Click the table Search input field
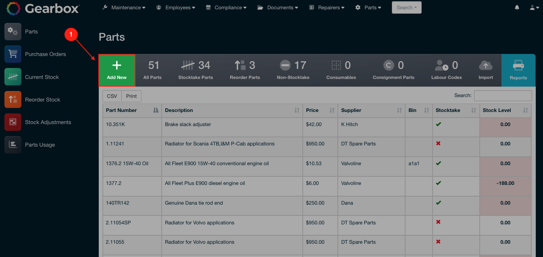The width and height of the screenshot is (543, 257). (x=503, y=95)
